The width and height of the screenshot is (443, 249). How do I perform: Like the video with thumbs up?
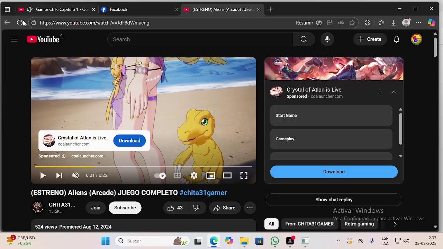[x=175, y=208]
